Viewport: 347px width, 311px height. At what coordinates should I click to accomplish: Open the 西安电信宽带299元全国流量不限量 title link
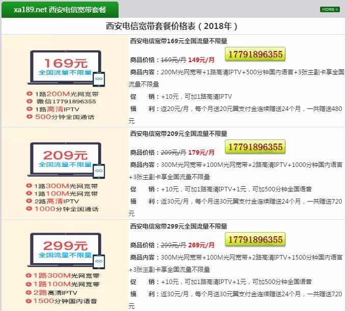(x=179, y=226)
